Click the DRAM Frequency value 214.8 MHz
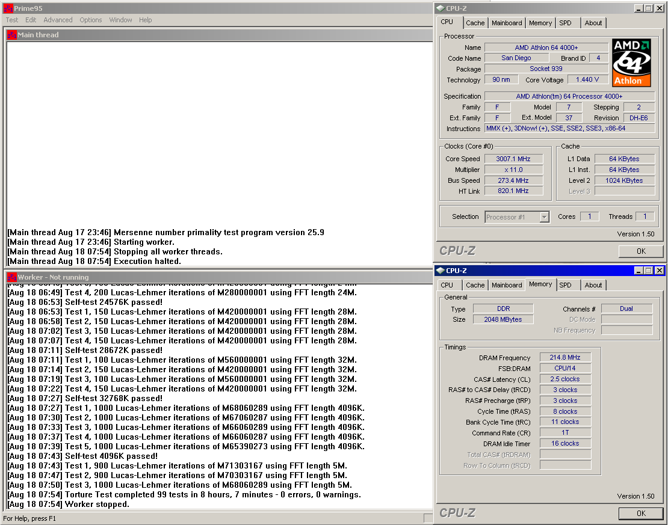 click(x=565, y=358)
